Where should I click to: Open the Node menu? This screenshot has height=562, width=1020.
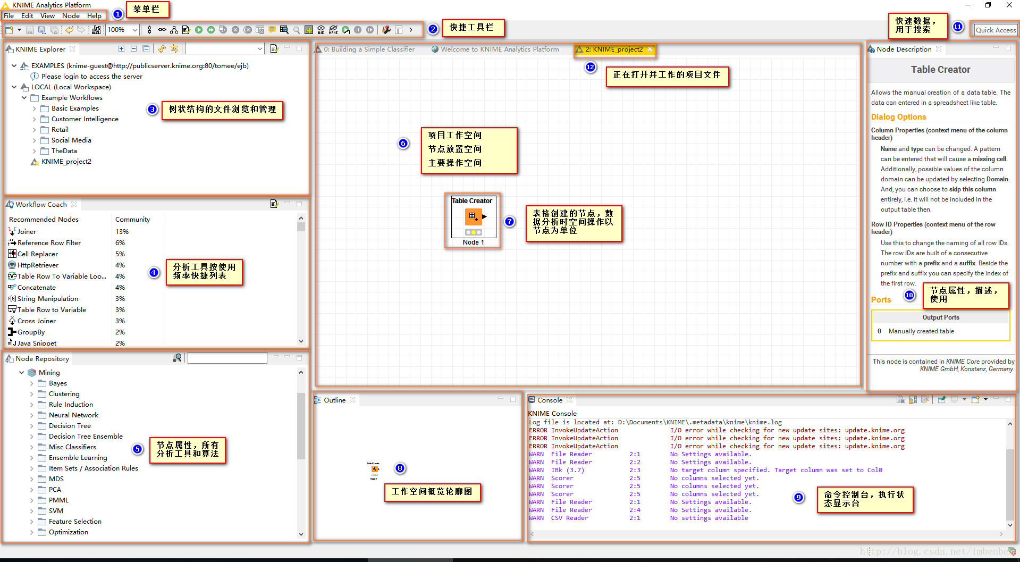point(71,16)
